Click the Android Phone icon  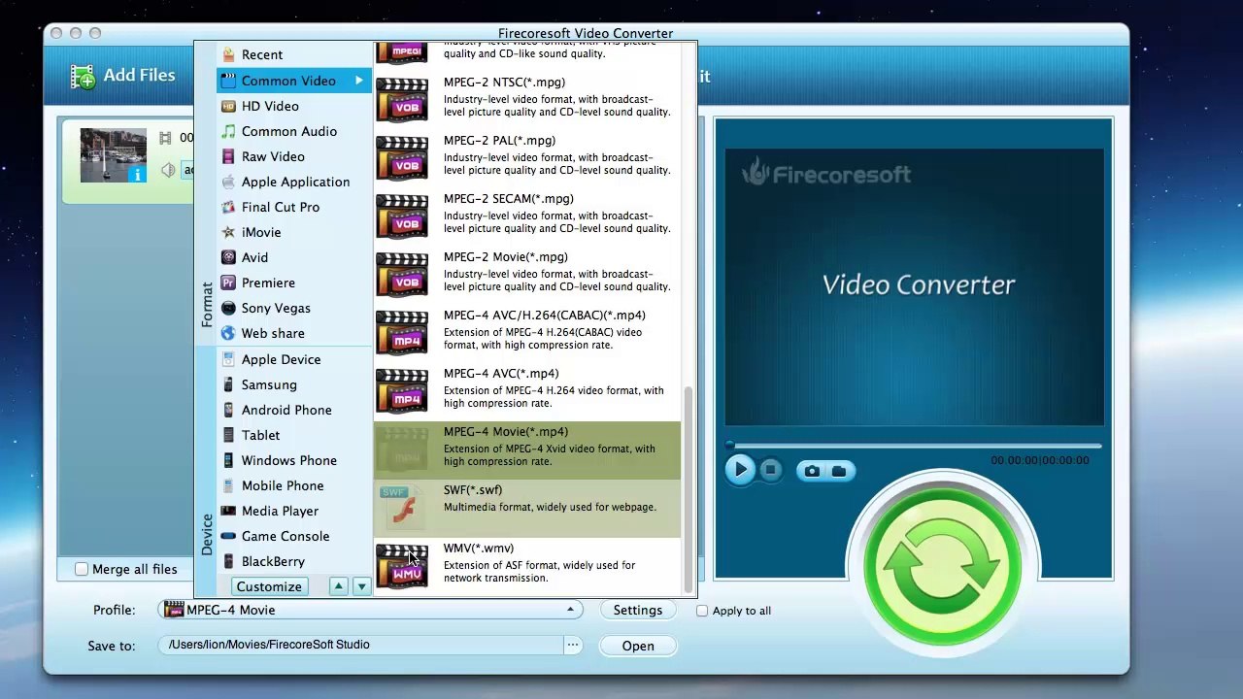(228, 410)
